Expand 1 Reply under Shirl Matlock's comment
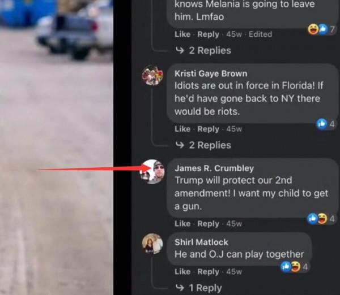The height and width of the screenshot is (295, 340). point(198,288)
